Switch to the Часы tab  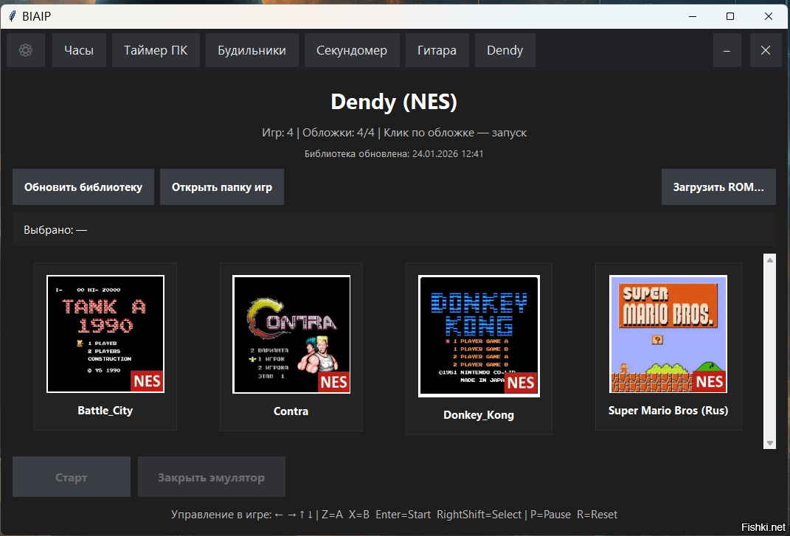(x=79, y=50)
